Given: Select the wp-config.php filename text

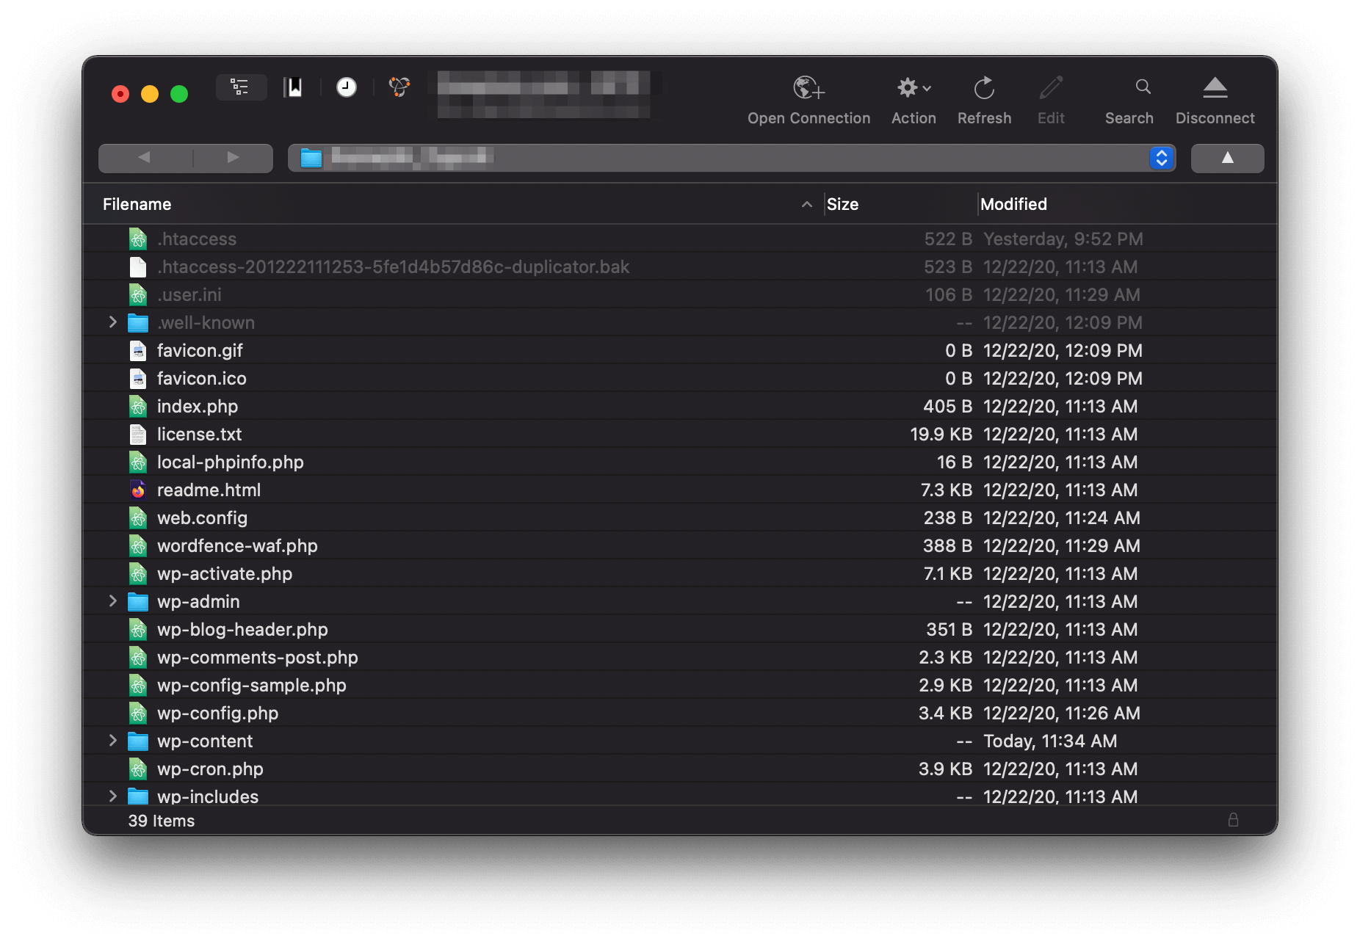Looking at the screenshot, I should pyautogui.click(x=217, y=713).
